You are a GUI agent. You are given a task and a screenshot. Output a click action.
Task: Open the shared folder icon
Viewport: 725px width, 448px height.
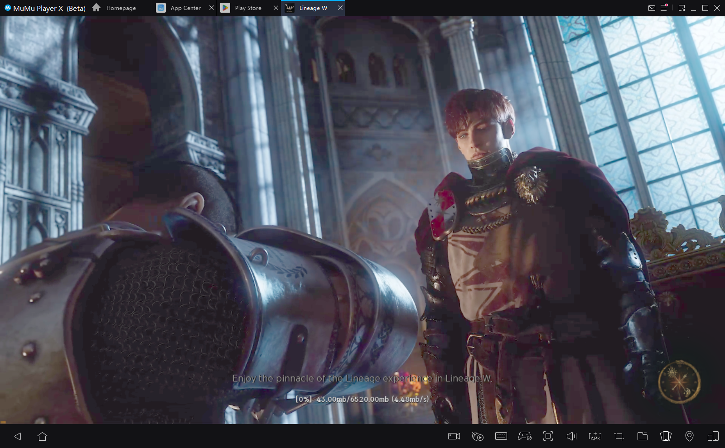point(643,436)
